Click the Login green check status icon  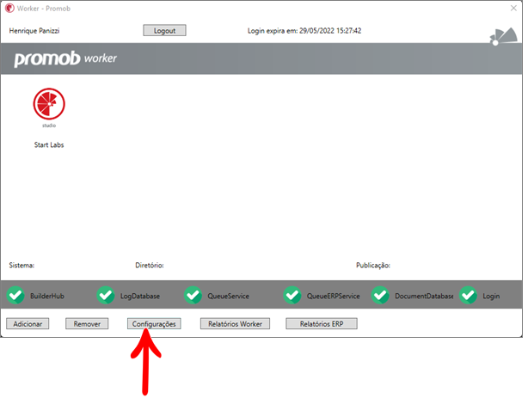pos(468,295)
